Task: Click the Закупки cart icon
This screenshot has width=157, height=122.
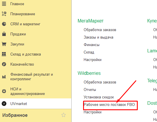Action: click(4, 44)
